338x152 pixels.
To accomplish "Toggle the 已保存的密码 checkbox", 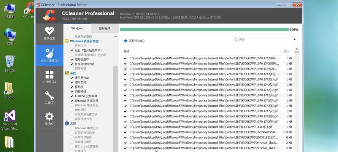I will [72, 36].
